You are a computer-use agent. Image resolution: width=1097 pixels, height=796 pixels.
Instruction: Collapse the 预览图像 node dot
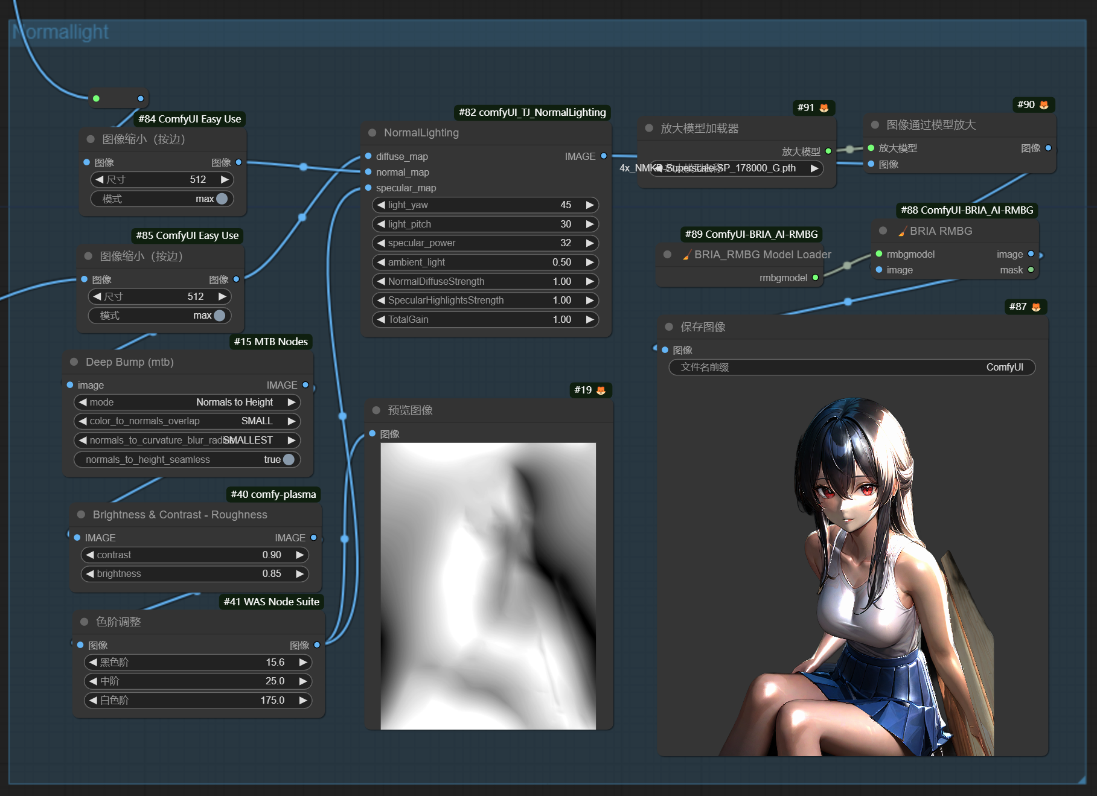coord(376,410)
